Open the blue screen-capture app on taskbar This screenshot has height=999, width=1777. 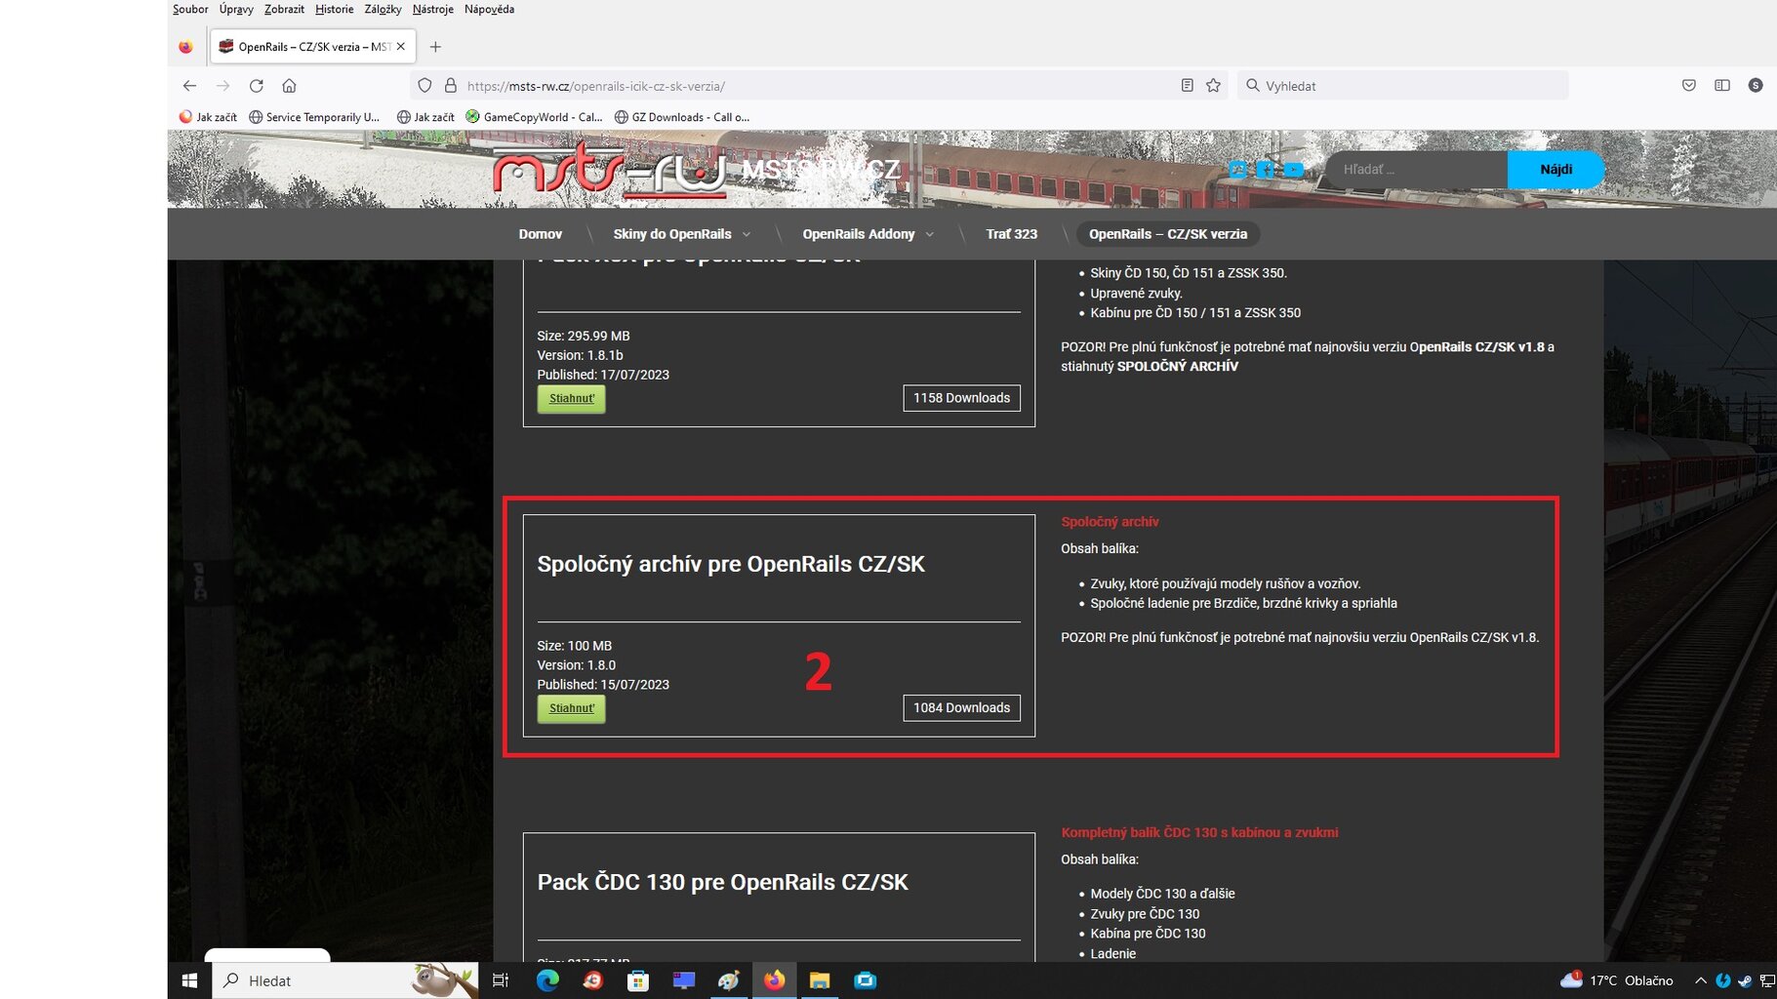coord(866,980)
